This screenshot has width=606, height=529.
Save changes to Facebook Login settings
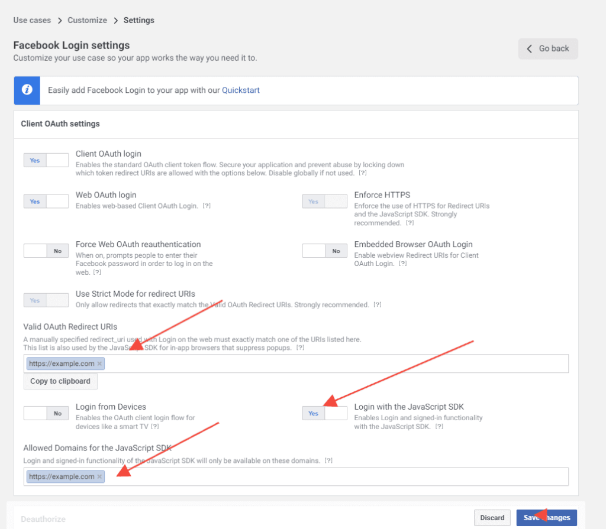click(x=546, y=517)
